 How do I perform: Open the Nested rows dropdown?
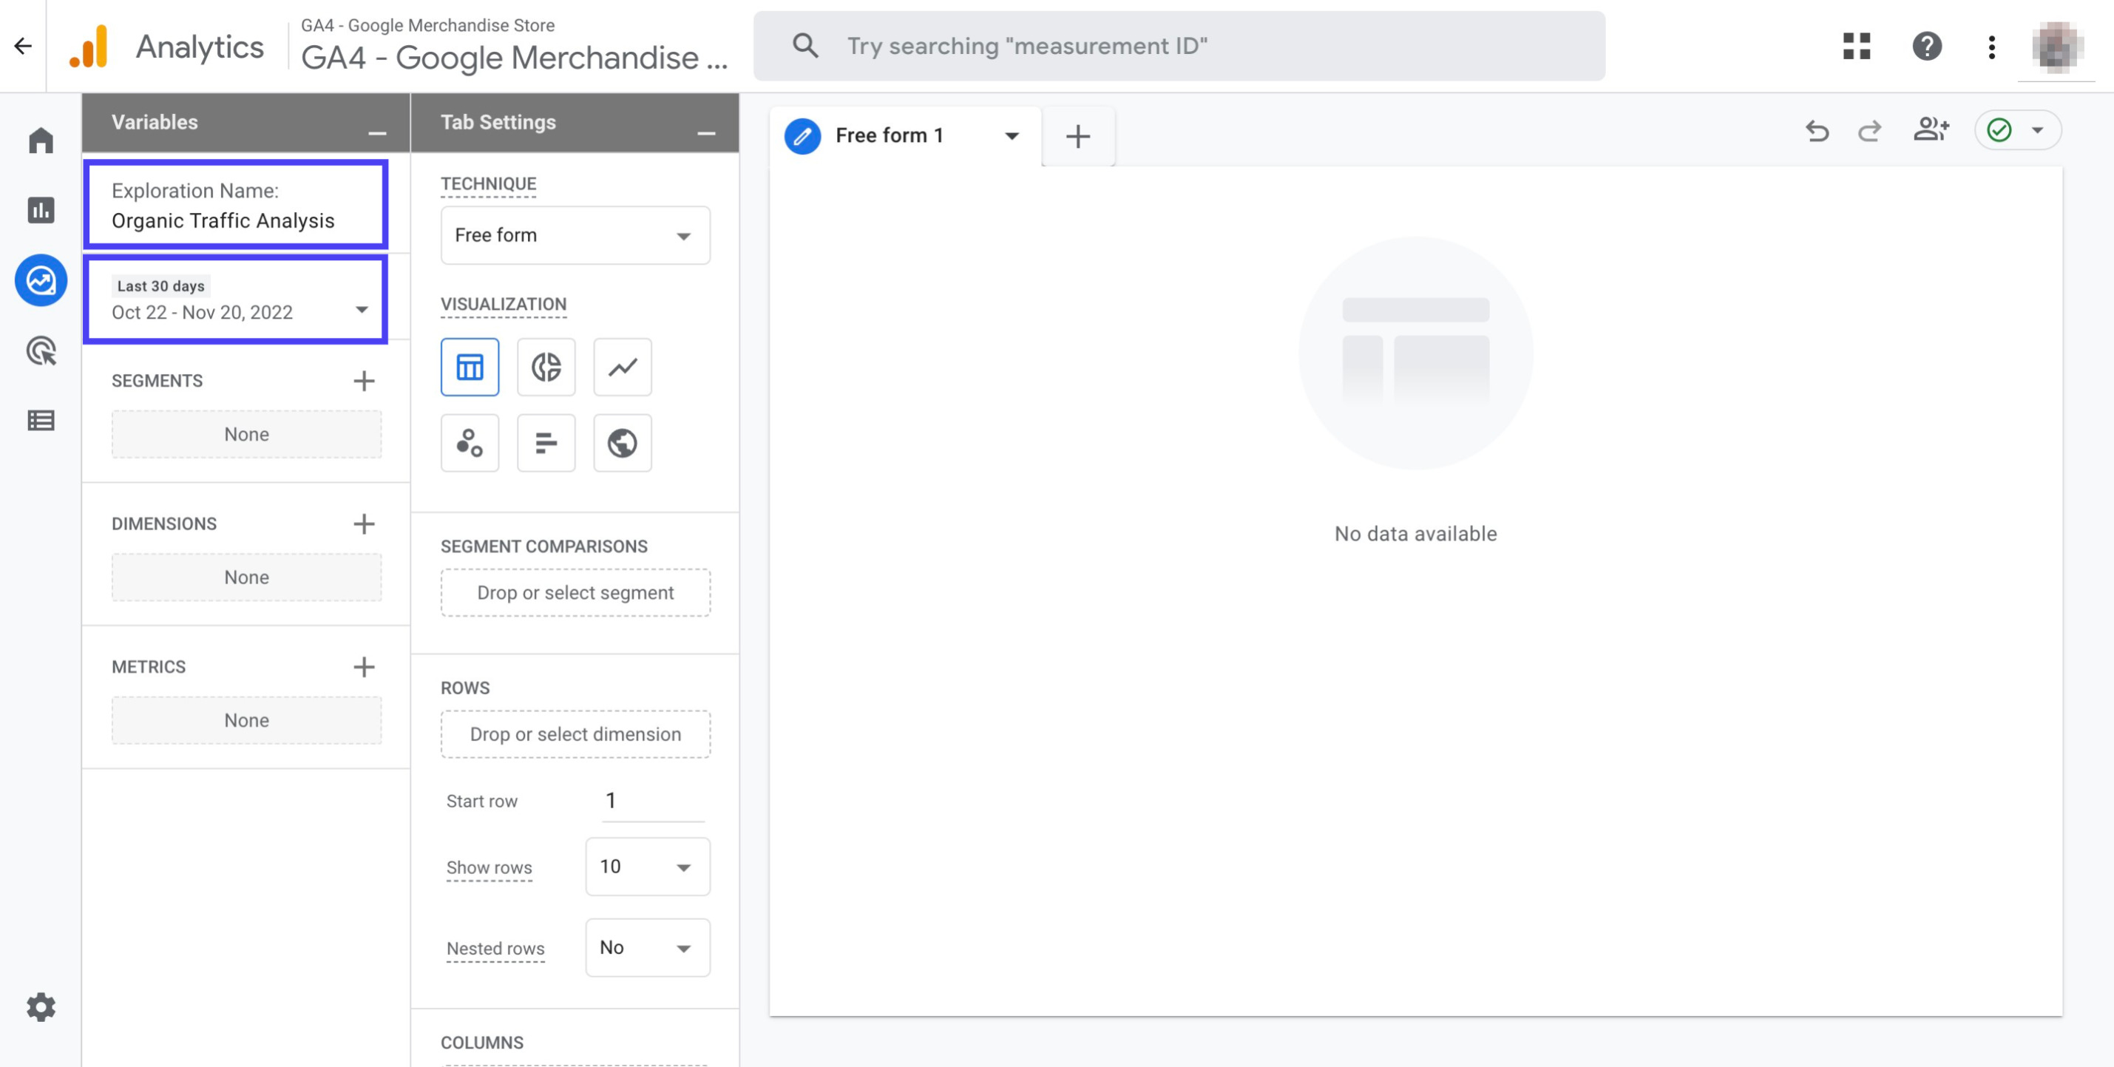point(648,948)
